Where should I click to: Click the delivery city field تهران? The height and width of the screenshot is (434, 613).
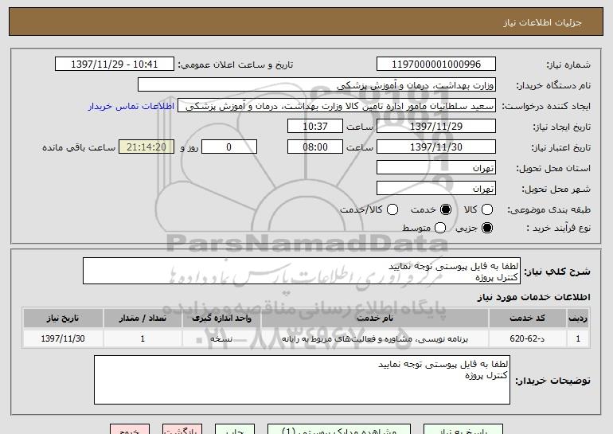click(436, 189)
